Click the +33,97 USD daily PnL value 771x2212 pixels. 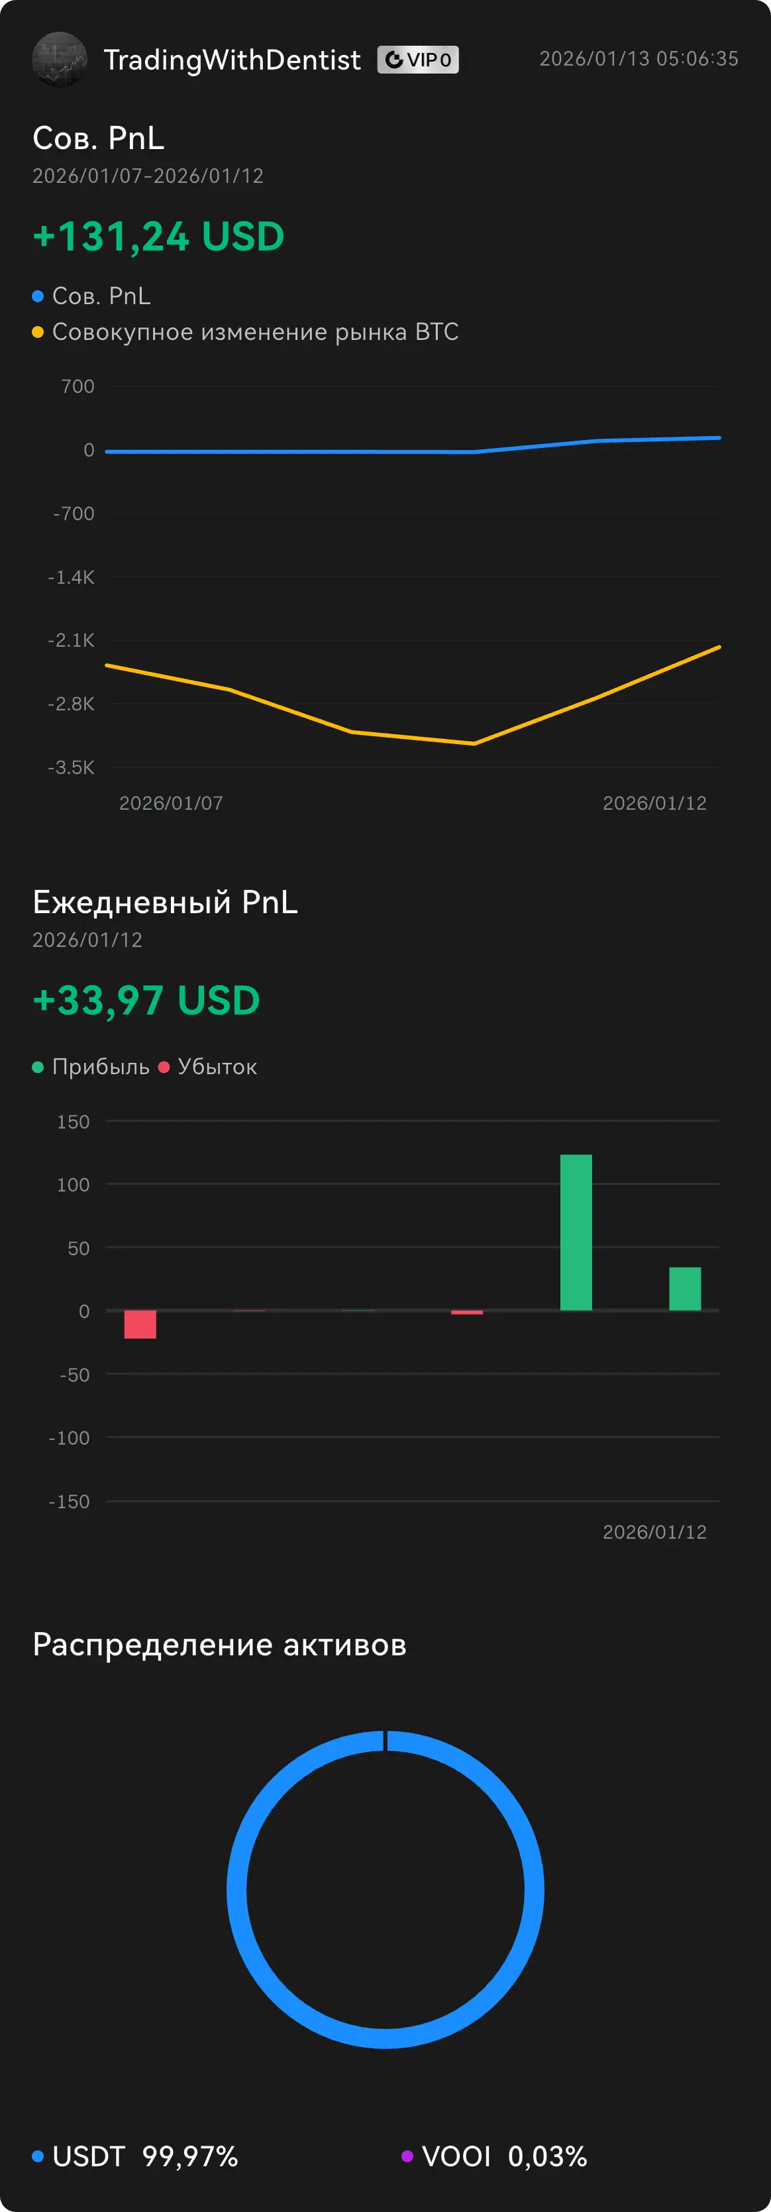point(146,1001)
